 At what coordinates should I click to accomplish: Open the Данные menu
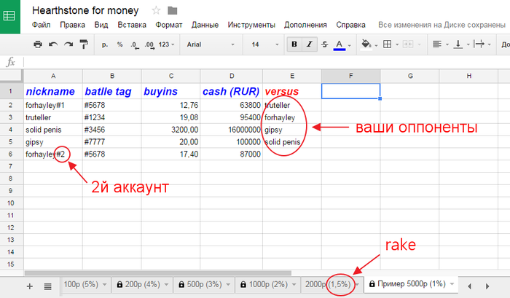point(205,25)
